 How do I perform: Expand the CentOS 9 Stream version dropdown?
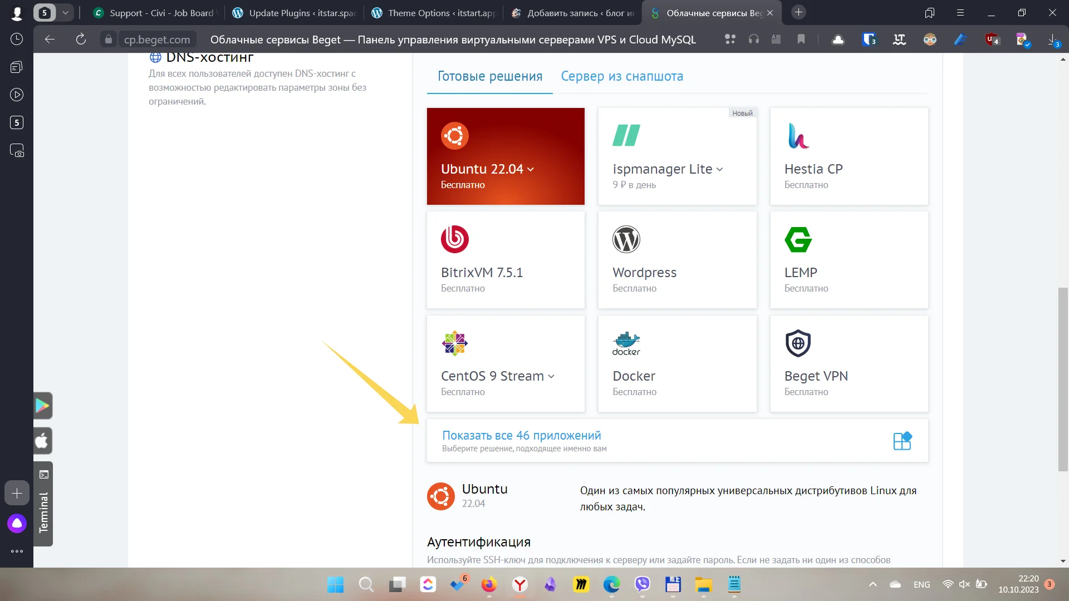[x=551, y=376]
